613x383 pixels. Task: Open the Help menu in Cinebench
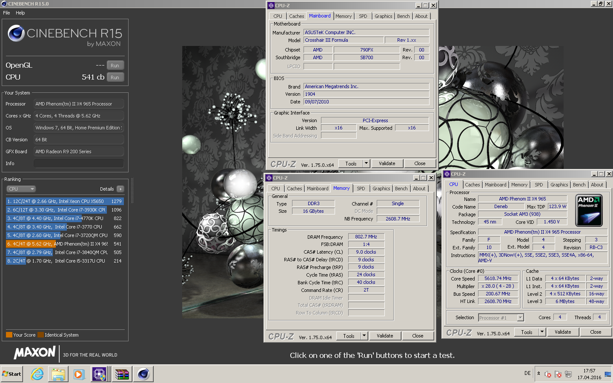tap(20, 13)
